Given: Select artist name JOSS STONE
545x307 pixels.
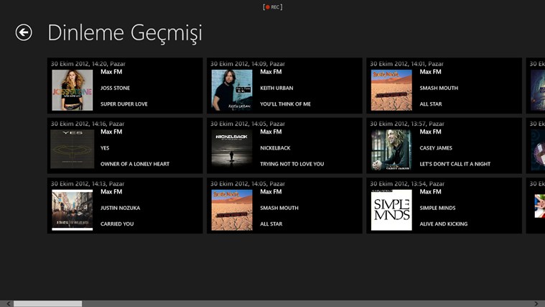Looking at the screenshot, I should [115, 88].
